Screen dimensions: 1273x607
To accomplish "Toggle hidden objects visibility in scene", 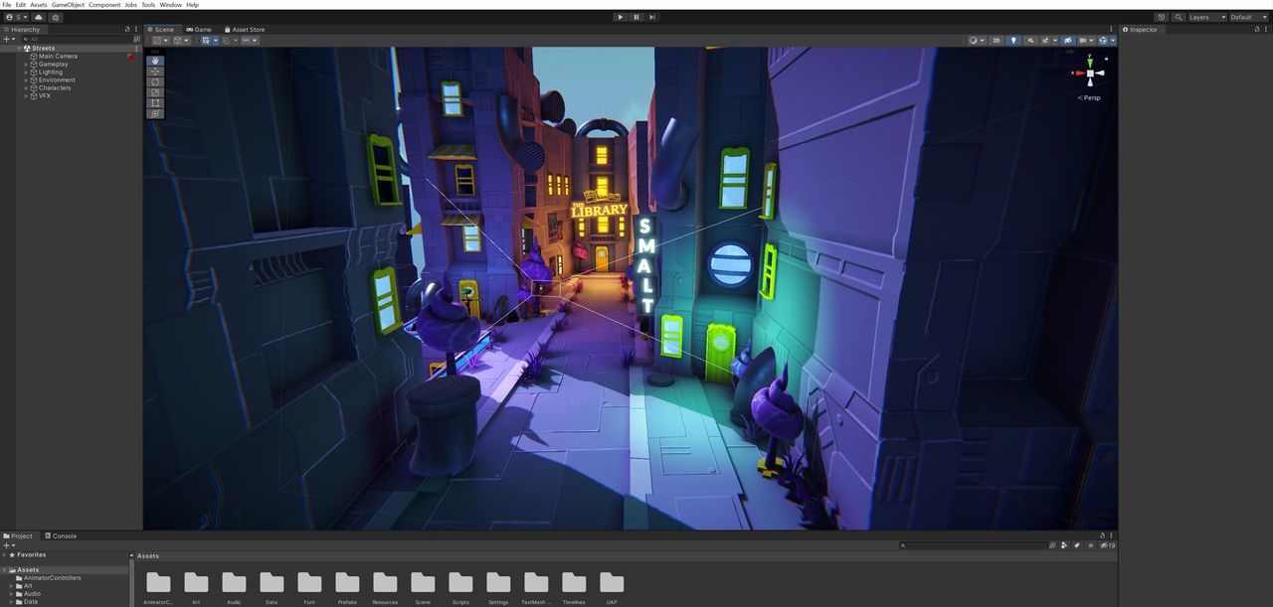I will pos(1068,41).
